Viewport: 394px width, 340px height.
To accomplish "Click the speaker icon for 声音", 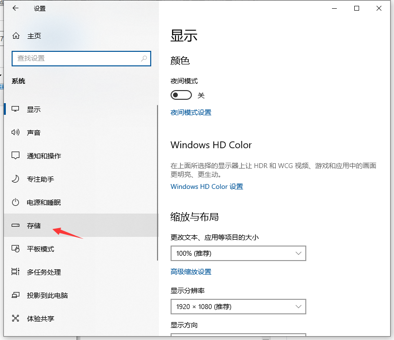I will (16, 133).
